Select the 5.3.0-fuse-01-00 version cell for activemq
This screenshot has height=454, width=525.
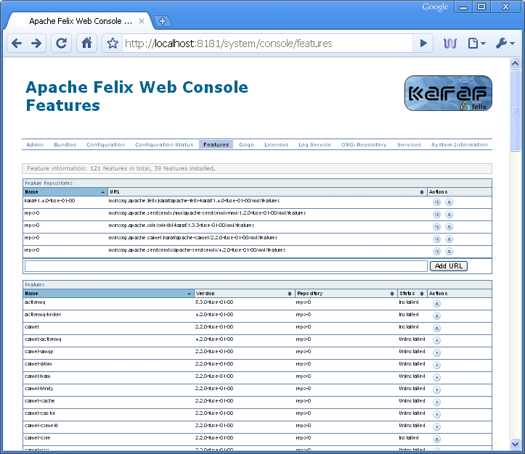[x=214, y=302]
